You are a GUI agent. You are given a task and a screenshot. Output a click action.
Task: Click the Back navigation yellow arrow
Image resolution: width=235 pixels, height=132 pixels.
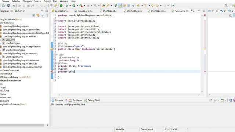[x=158, y=6]
